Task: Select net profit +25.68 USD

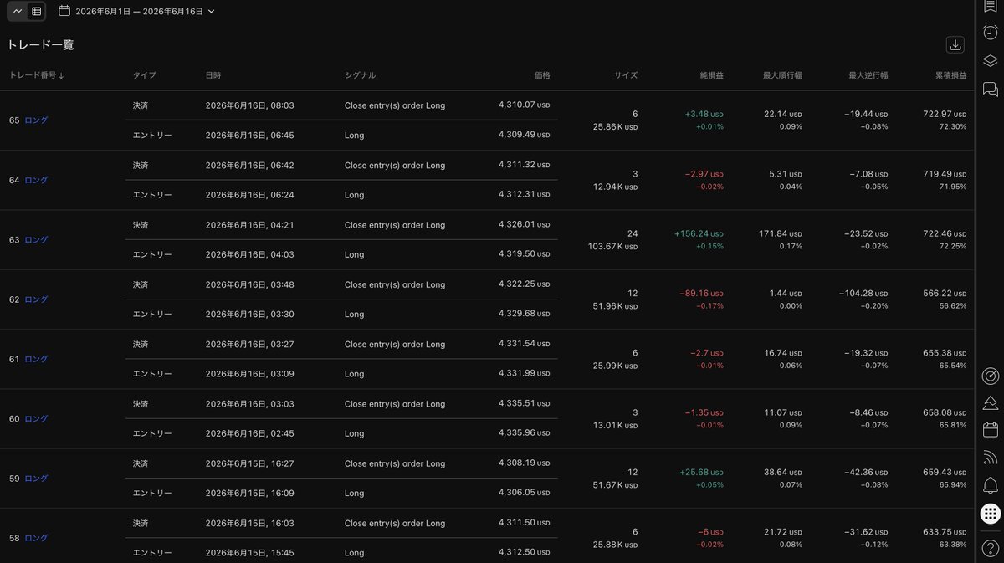Action: (x=701, y=472)
